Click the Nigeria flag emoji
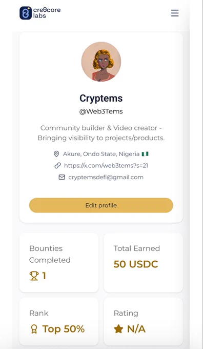Viewport: 203px width, 349px height. point(145,154)
